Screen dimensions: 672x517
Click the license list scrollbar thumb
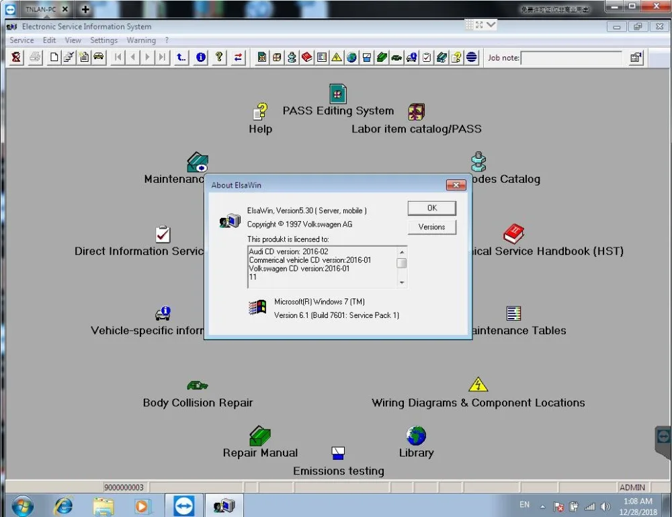pyautogui.click(x=402, y=263)
